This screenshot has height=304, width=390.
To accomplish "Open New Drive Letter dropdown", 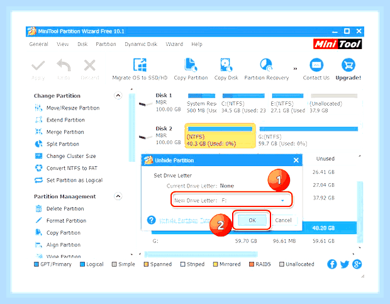I will [x=282, y=201].
